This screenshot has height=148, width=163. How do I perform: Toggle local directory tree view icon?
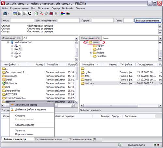coord(20,14)
